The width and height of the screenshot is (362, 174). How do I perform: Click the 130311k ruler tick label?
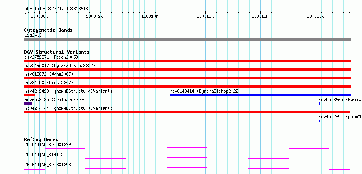point(205,16)
